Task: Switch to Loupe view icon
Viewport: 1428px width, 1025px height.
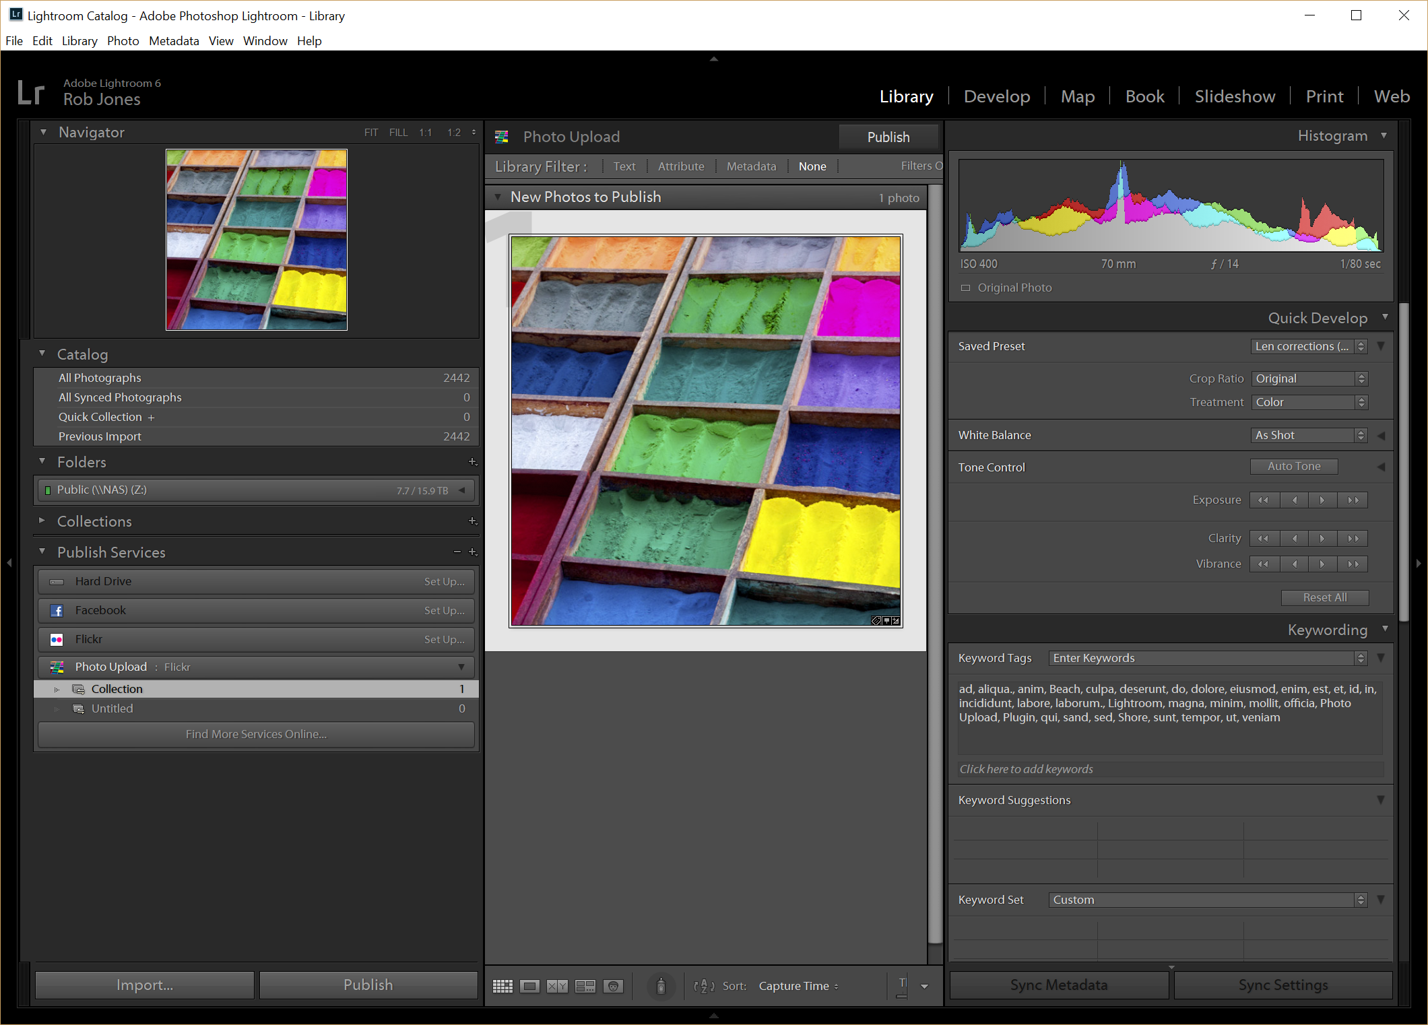Action: point(530,986)
